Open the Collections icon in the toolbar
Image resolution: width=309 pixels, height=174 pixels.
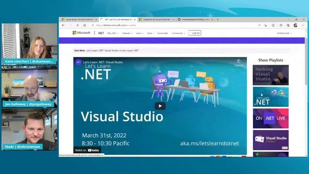coord(288,25)
